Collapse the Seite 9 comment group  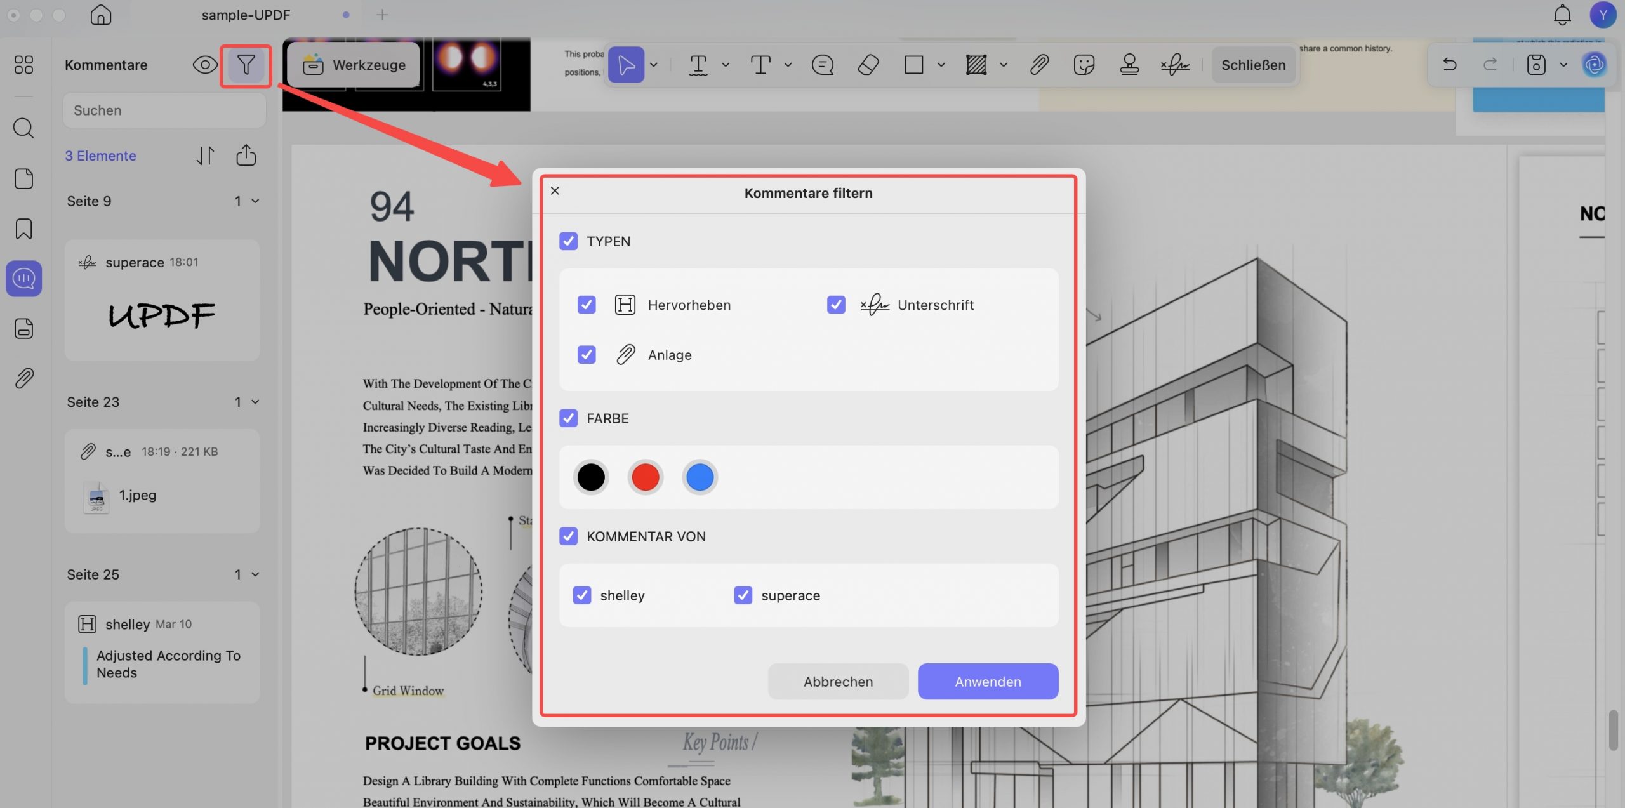[255, 201]
